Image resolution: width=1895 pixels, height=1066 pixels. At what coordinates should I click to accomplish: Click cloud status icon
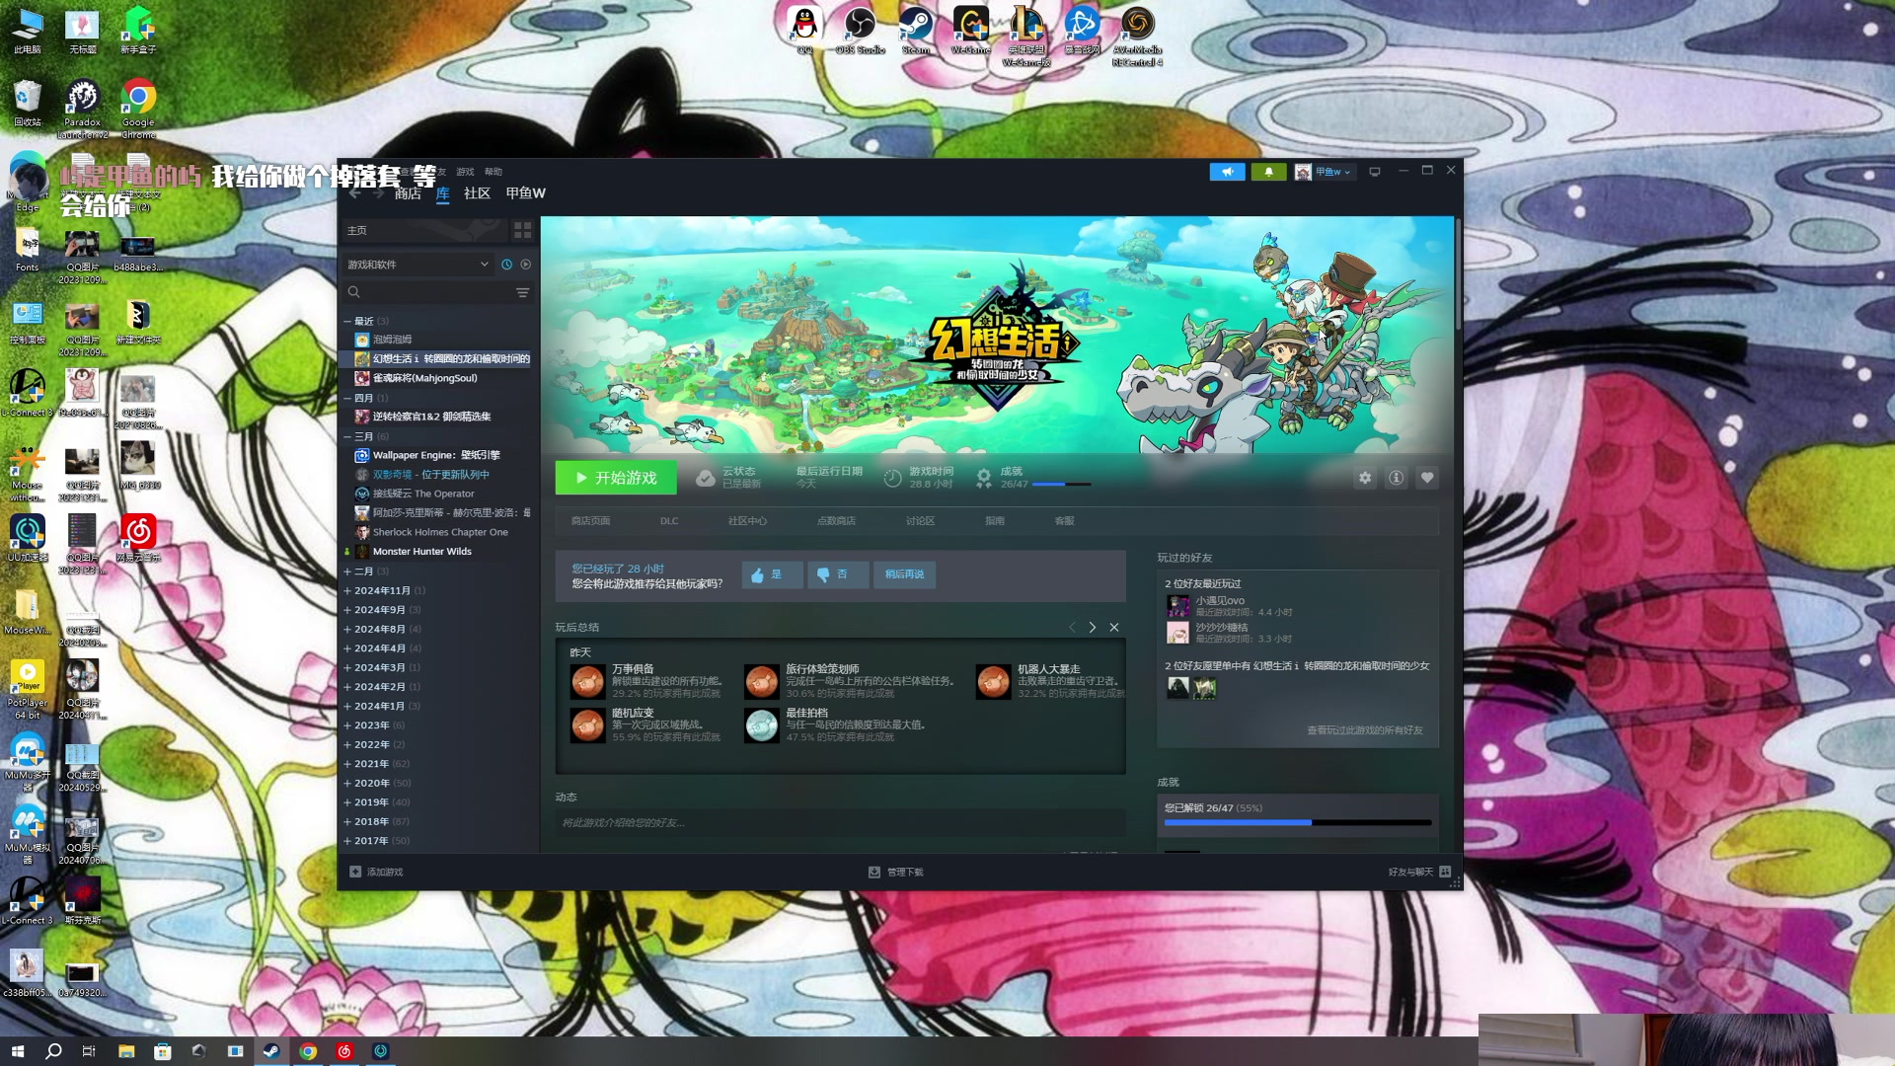coord(705,479)
